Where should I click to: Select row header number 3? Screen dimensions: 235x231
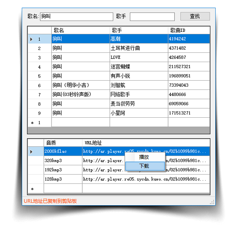[40, 58]
